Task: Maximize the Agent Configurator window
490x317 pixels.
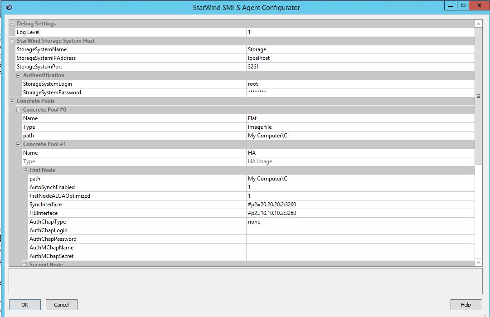Action: click(x=463, y=5)
